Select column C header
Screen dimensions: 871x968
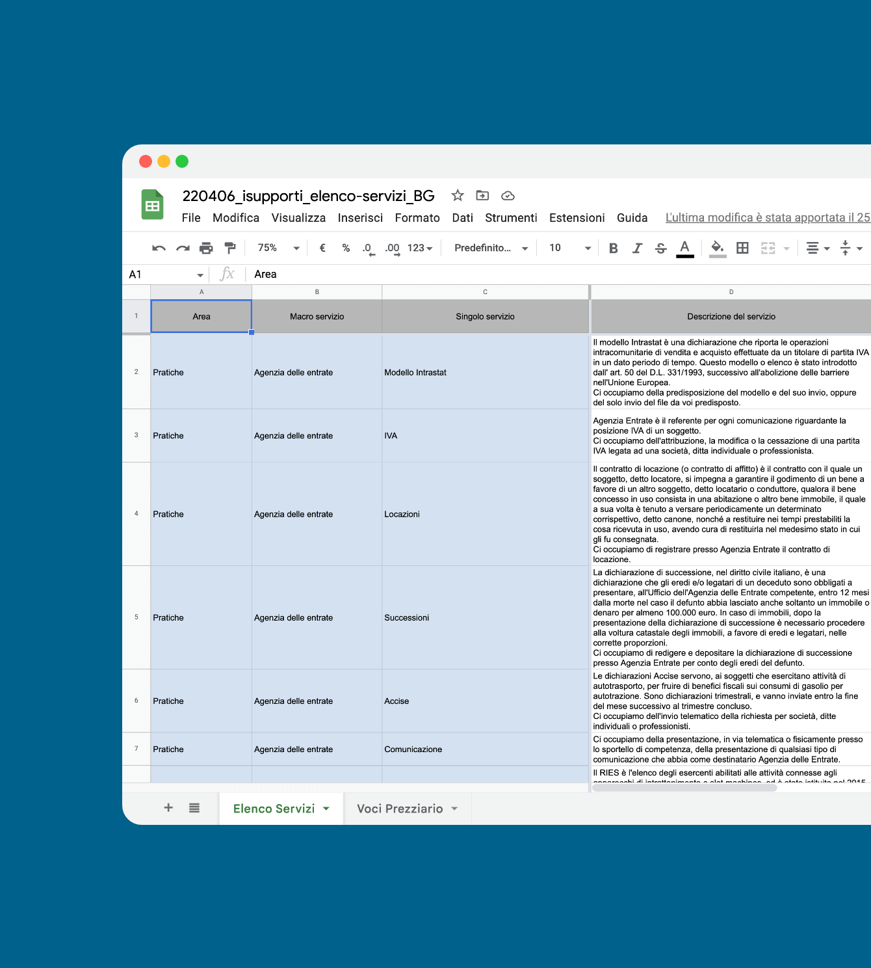[x=485, y=292]
